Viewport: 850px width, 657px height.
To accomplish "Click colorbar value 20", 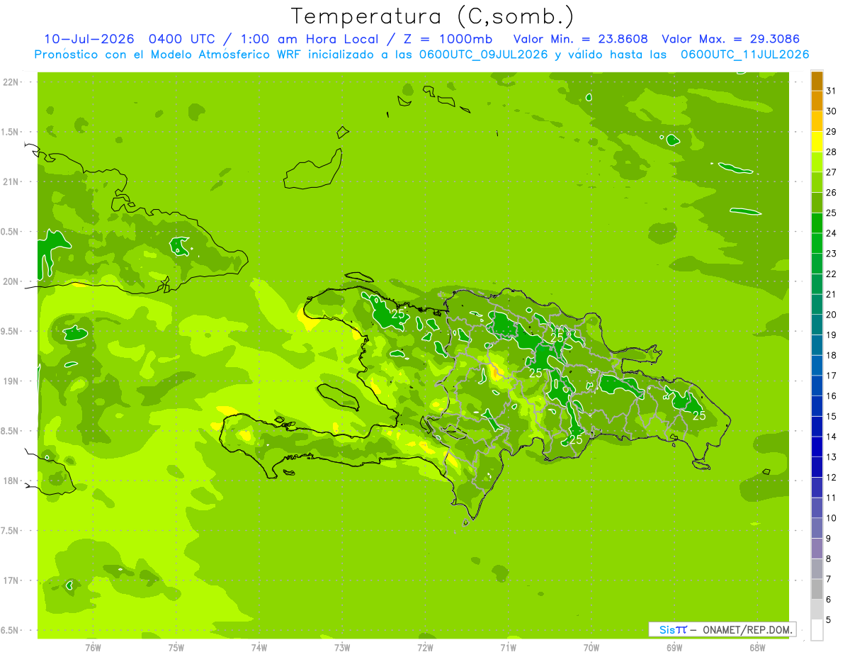I will coord(831,315).
